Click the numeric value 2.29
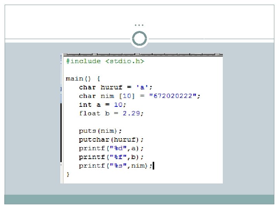This screenshot has height=209, width=279. point(131,113)
